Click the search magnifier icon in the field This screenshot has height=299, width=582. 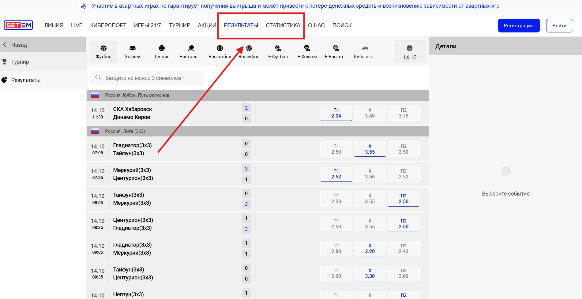point(98,78)
